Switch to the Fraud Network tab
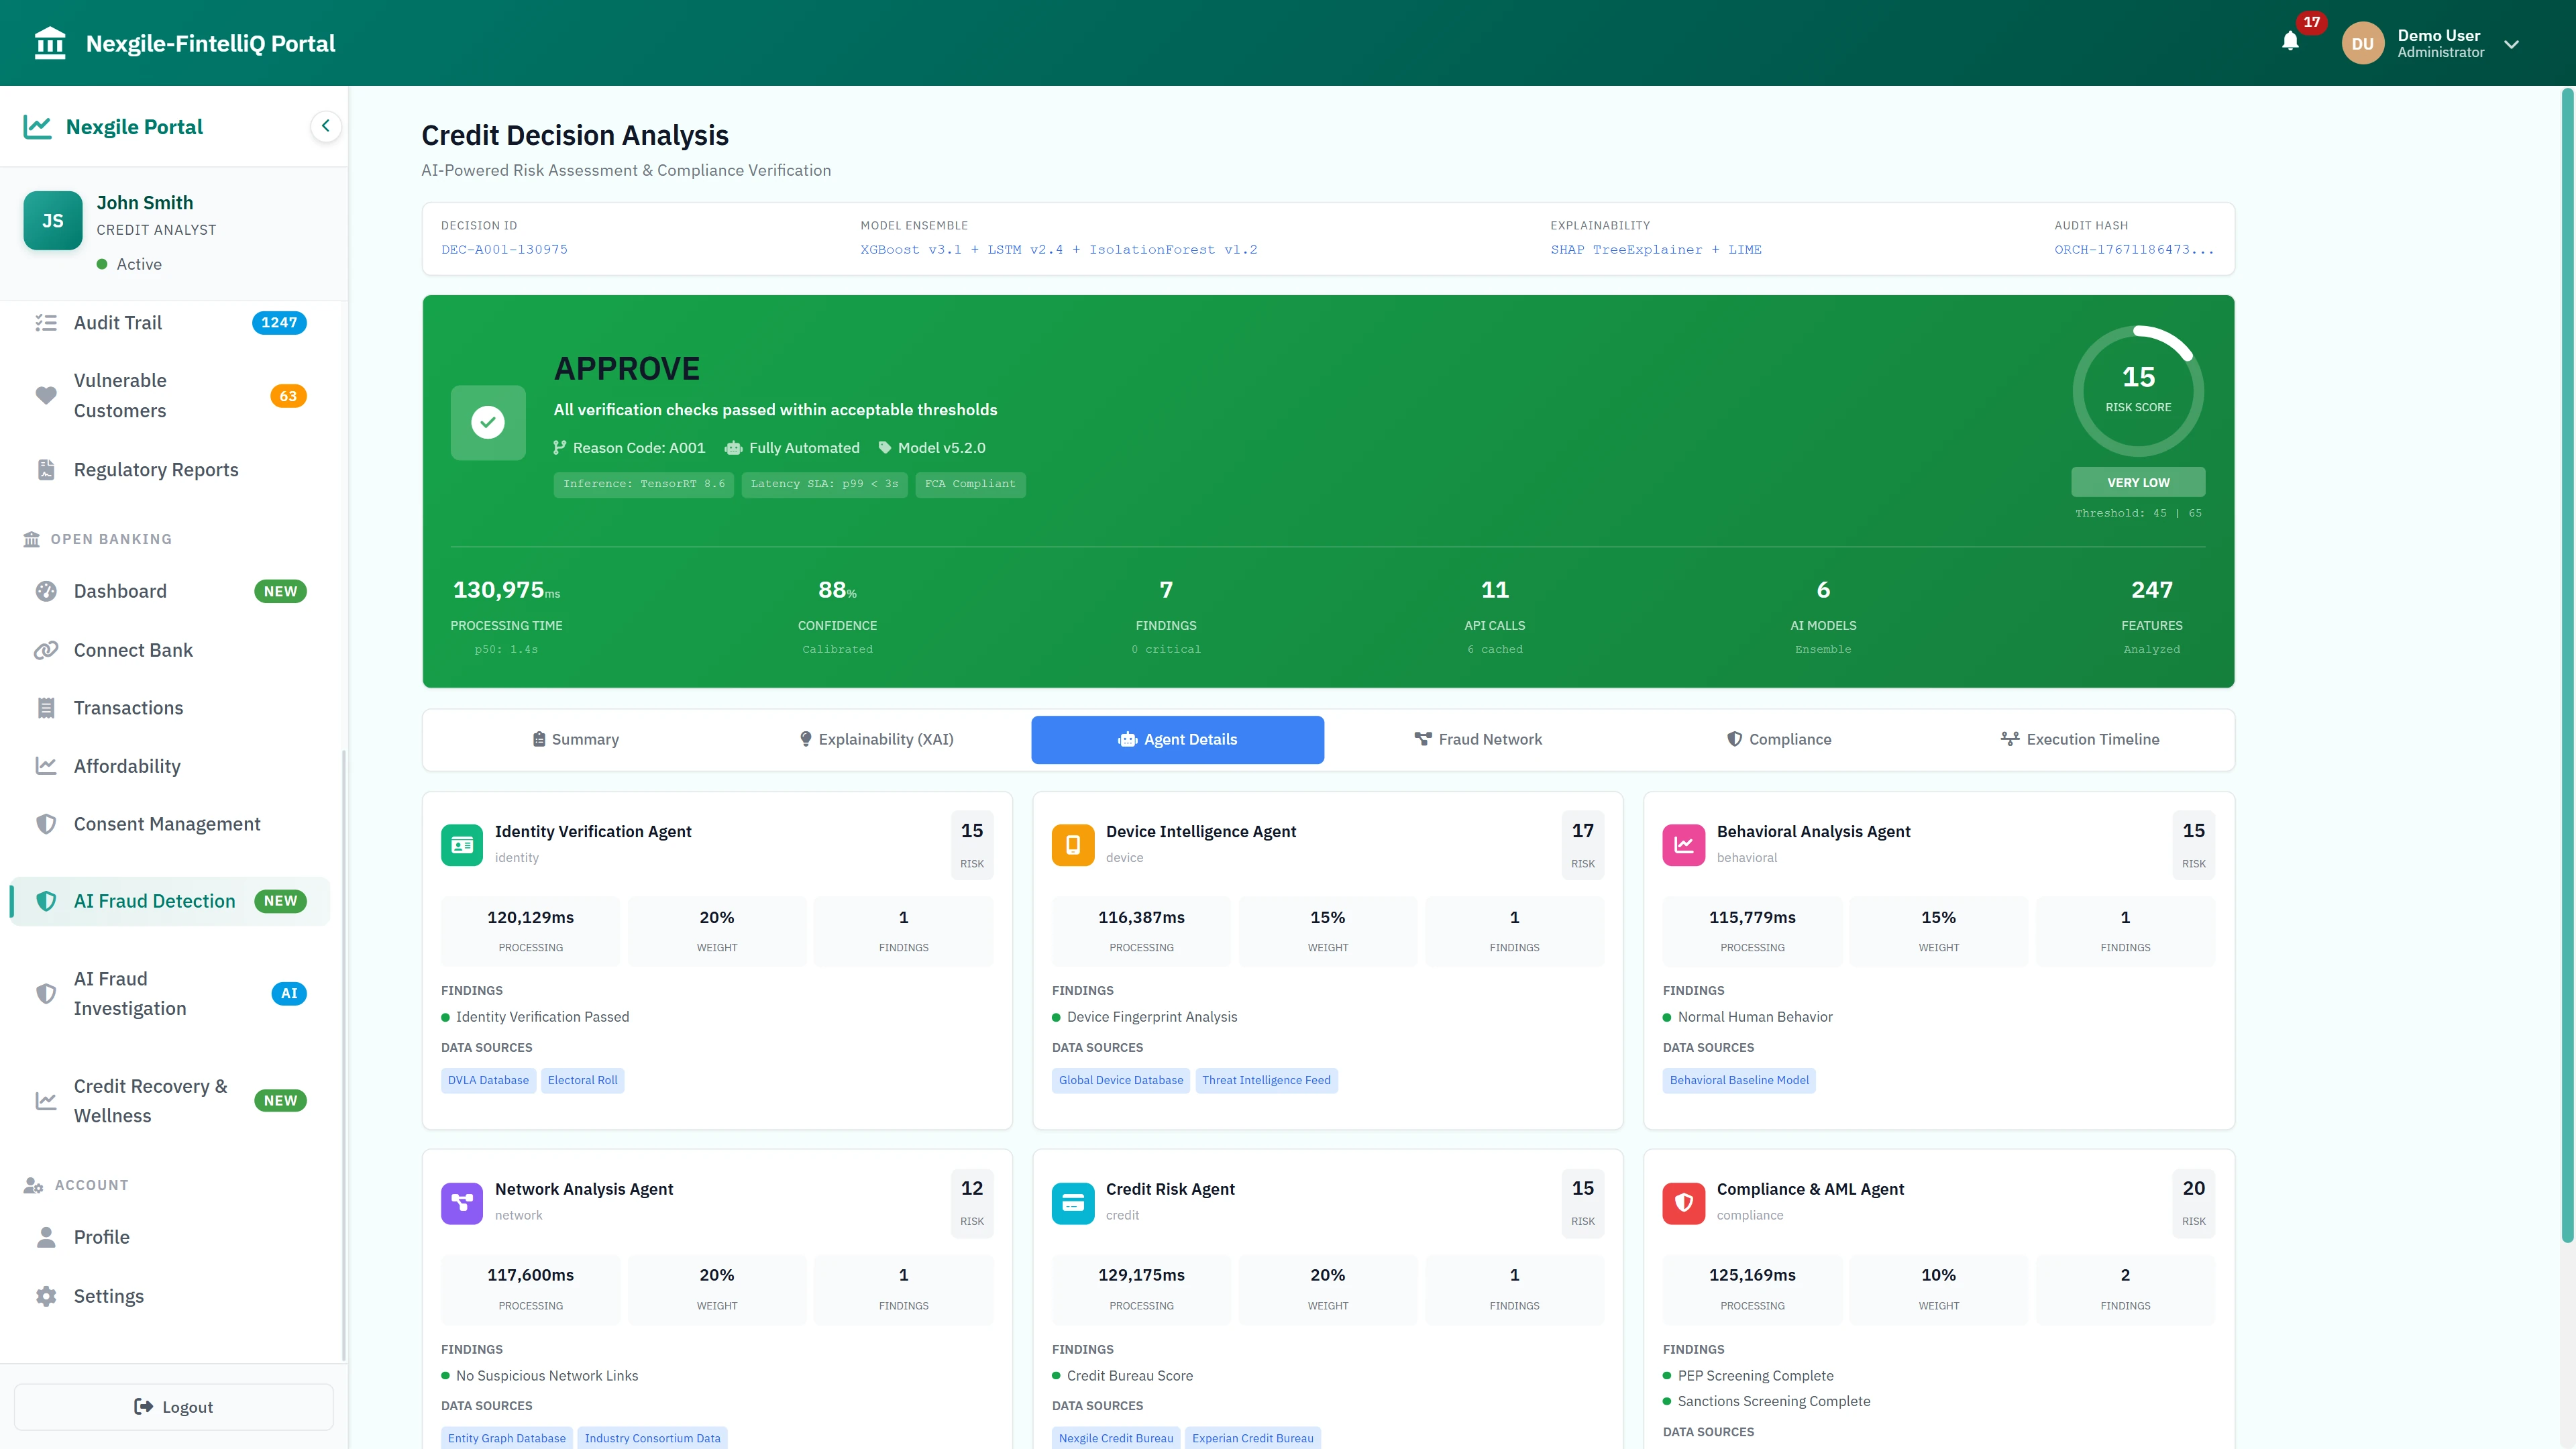2576x1449 pixels. pos(1479,739)
